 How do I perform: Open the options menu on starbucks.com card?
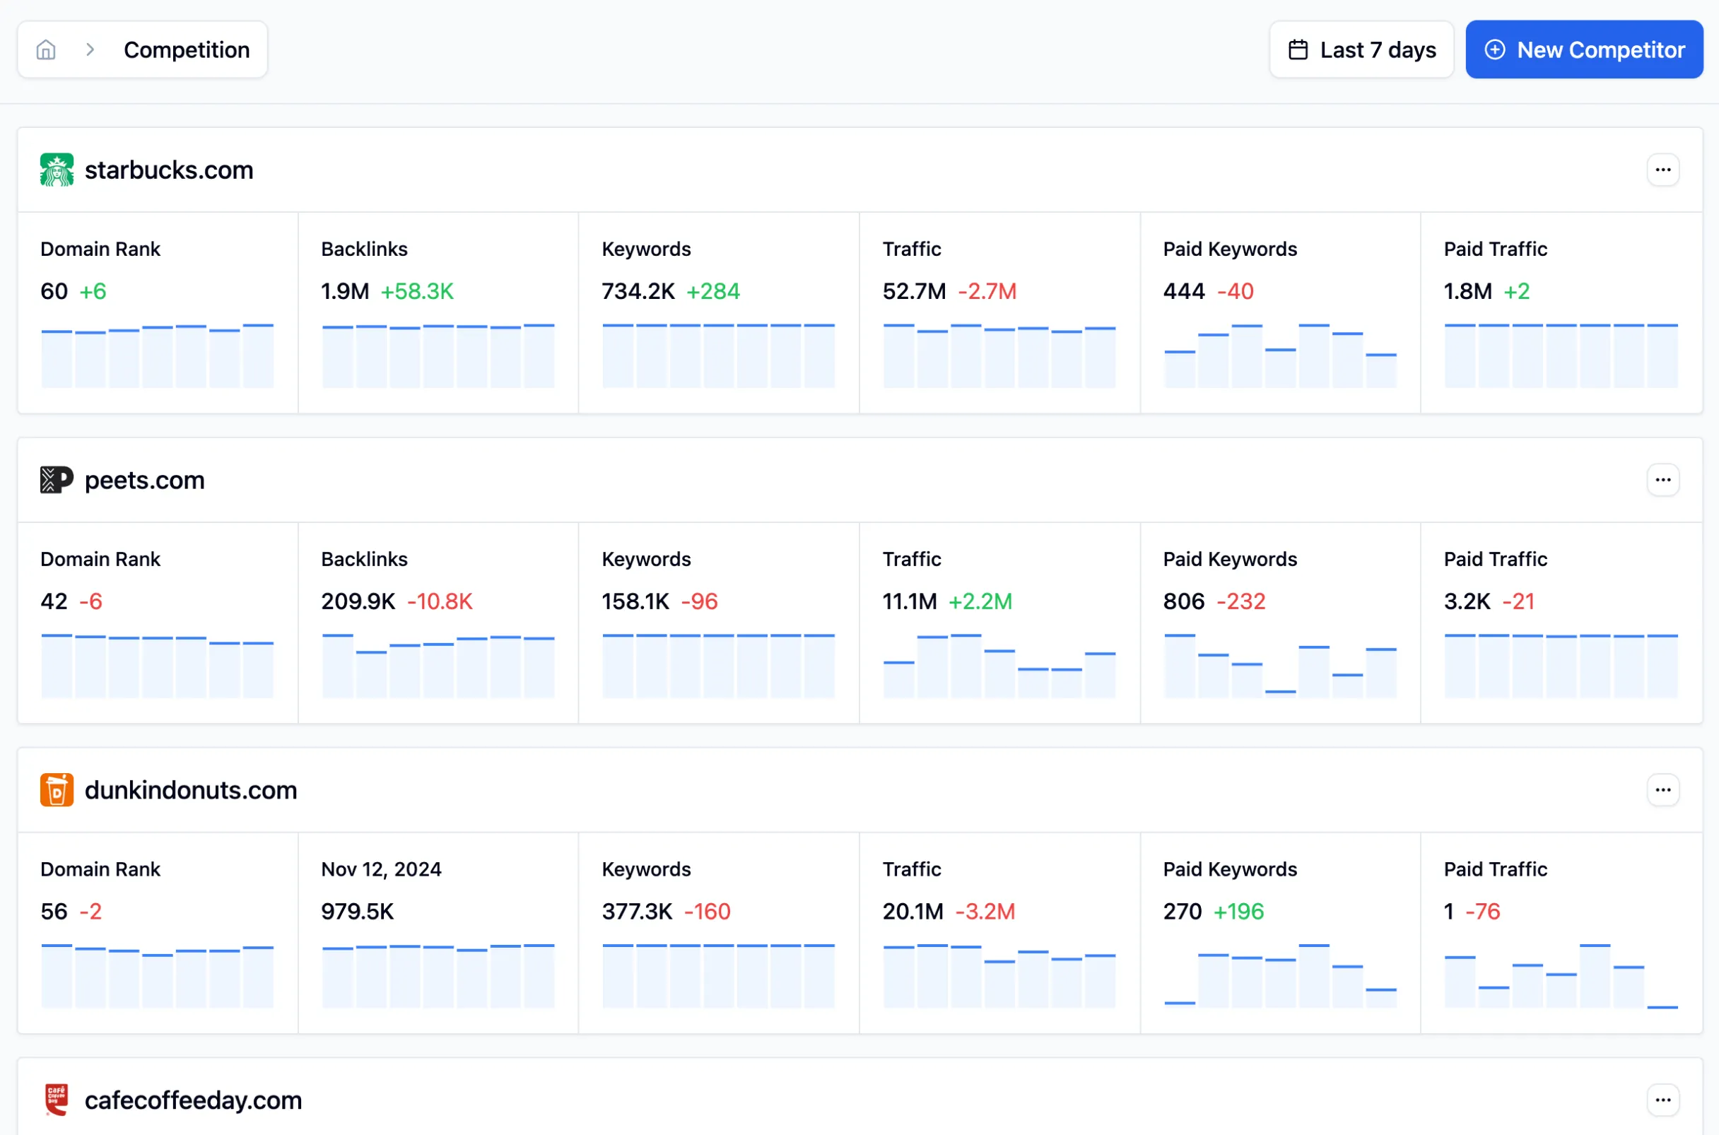coord(1662,170)
